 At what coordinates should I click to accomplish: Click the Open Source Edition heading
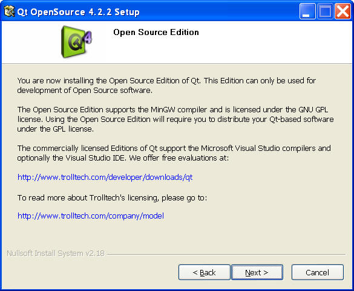point(156,32)
